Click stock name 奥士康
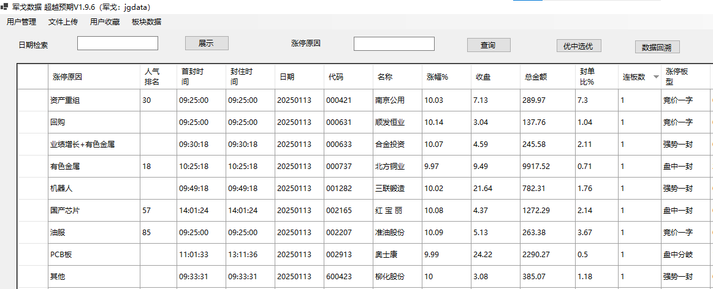The width and height of the screenshot is (713, 289). point(398,255)
